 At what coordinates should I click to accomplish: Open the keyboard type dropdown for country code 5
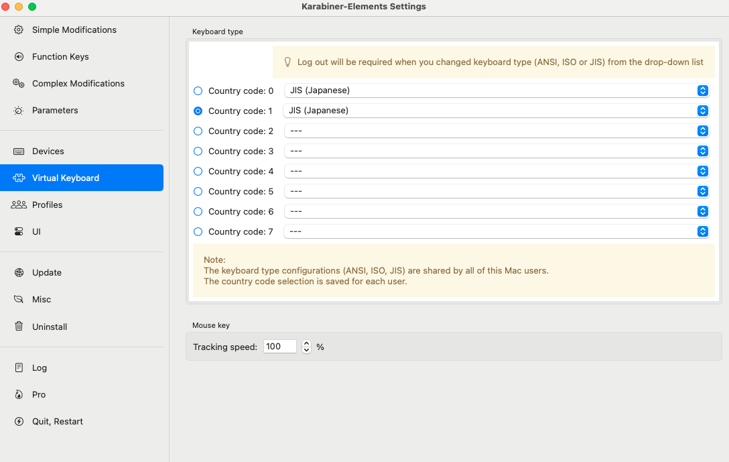(496, 191)
